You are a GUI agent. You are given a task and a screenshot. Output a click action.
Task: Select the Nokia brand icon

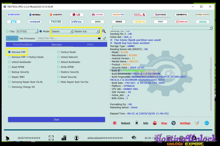(118, 22)
